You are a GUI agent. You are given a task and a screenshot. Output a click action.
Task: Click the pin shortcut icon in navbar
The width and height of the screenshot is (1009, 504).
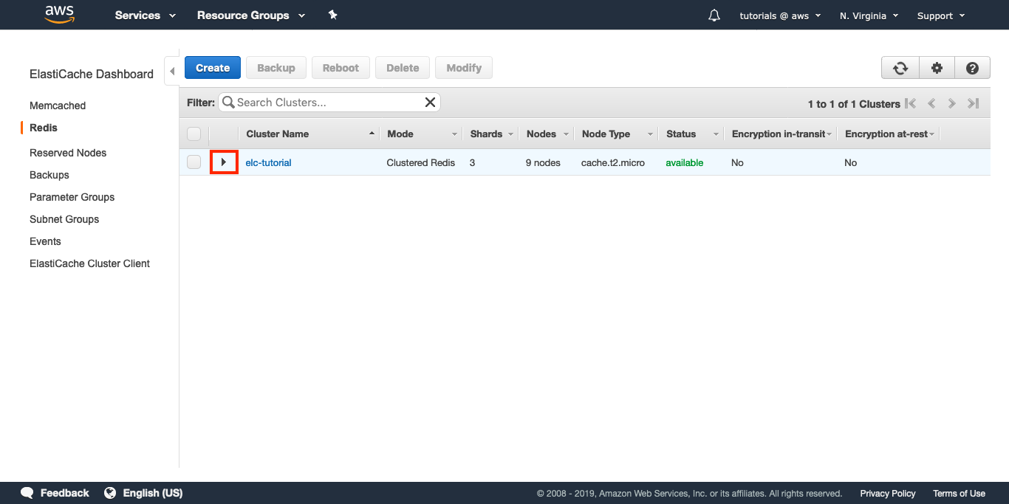point(332,15)
